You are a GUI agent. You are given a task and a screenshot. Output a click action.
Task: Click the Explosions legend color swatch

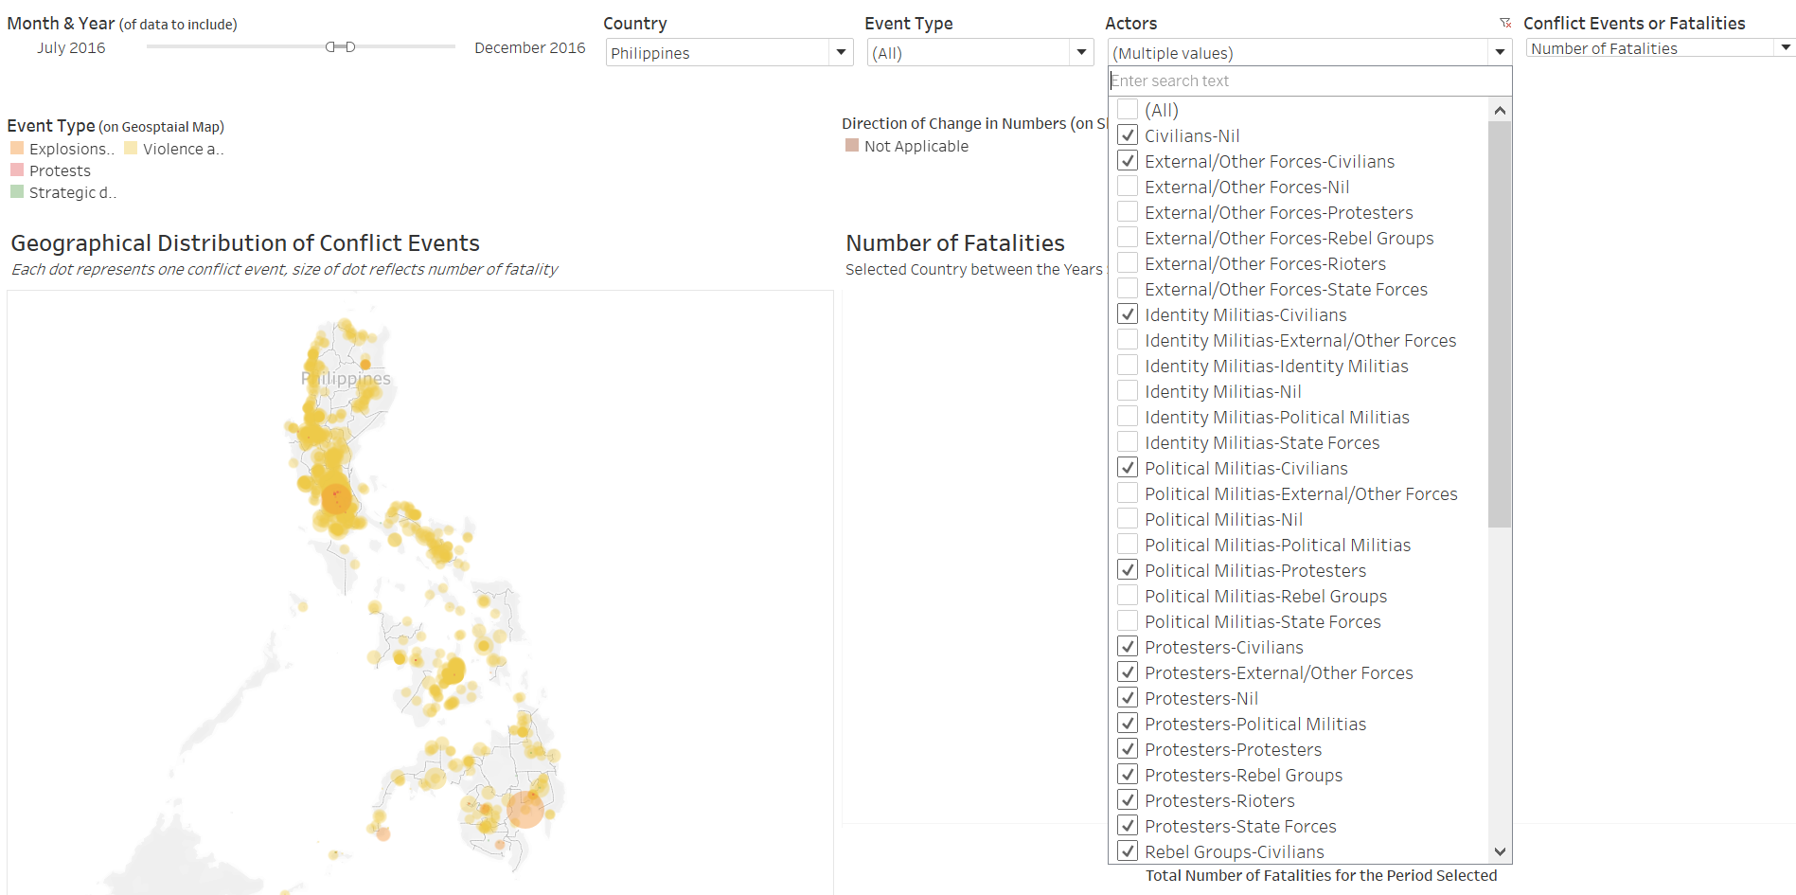pyautogui.click(x=17, y=149)
